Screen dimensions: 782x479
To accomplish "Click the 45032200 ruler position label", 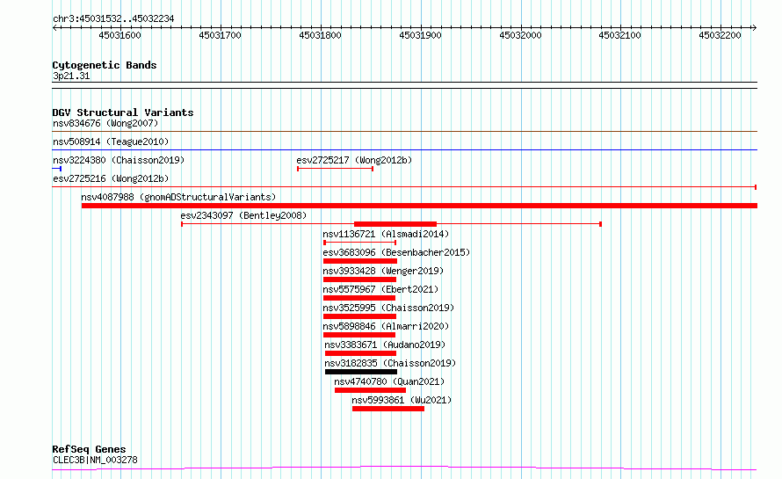I will pos(720,35).
